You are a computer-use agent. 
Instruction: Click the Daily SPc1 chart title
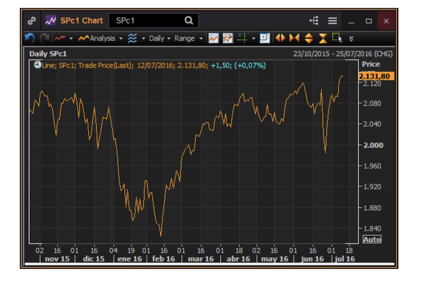48,54
